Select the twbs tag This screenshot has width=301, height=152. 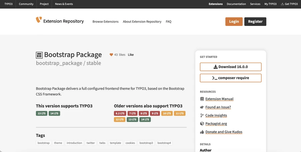click(x=102, y=143)
